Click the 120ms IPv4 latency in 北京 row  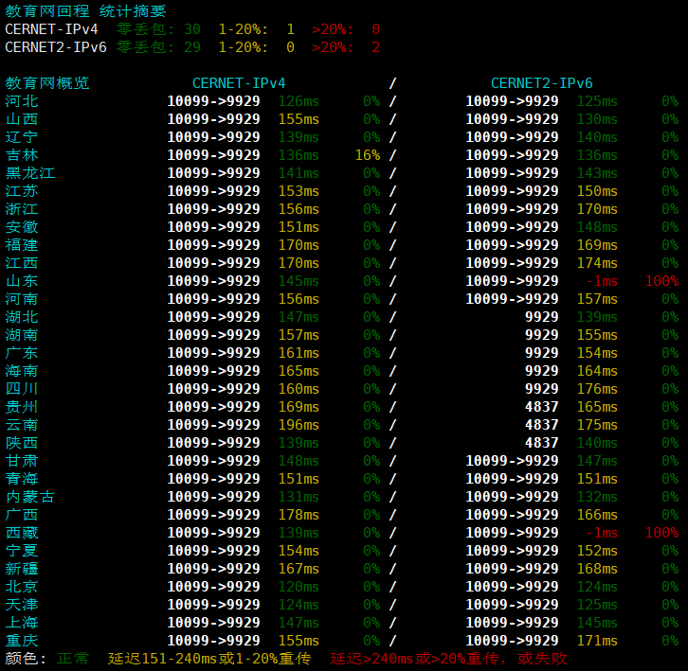point(299,587)
